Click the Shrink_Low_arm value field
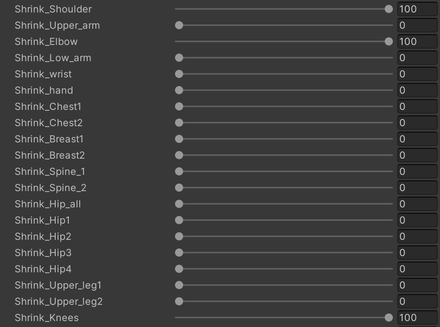 click(417, 58)
